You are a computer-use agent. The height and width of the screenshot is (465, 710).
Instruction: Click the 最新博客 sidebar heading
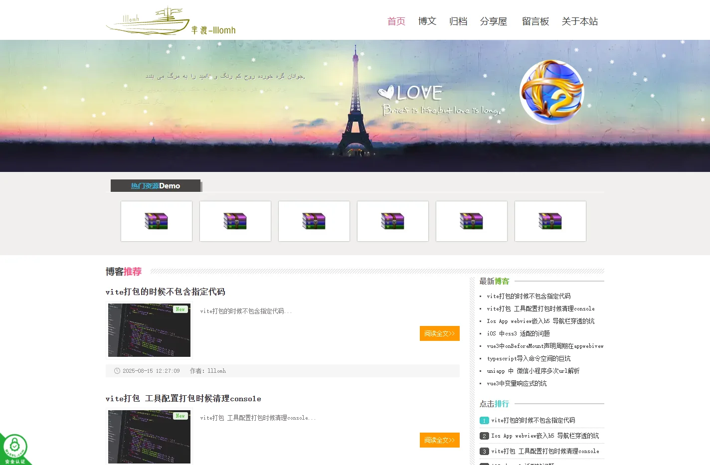[494, 281]
